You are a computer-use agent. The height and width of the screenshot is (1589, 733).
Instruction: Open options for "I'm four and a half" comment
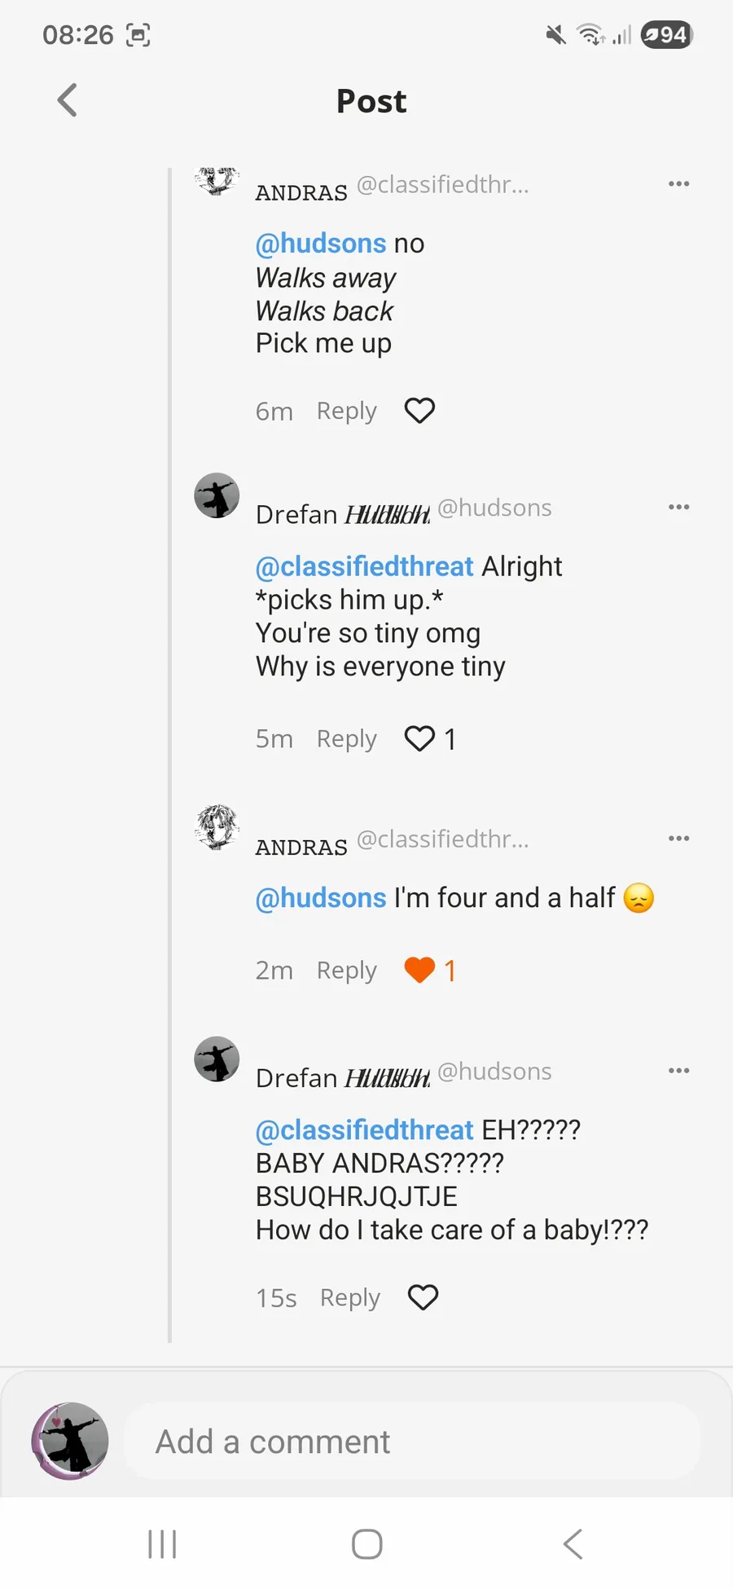[x=678, y=839]
